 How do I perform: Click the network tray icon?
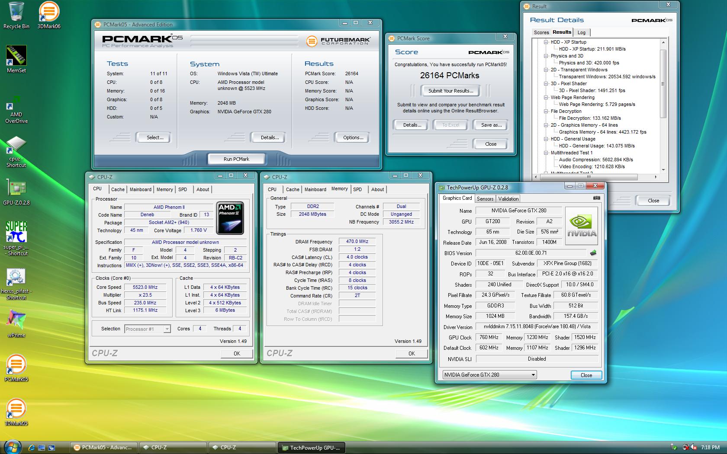point(686,448)
